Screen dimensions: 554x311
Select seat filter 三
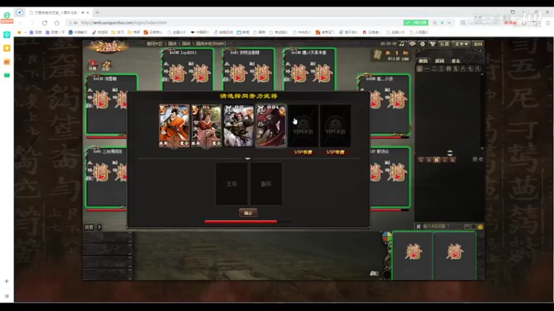[x=441, y=68]
